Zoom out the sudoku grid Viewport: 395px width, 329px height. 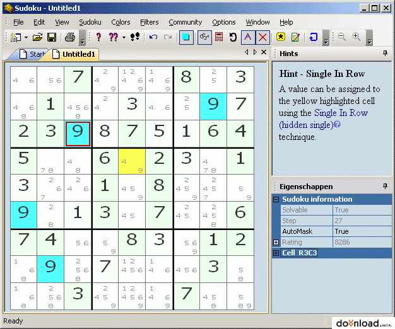pyautogui.click(x=342, y=37)
